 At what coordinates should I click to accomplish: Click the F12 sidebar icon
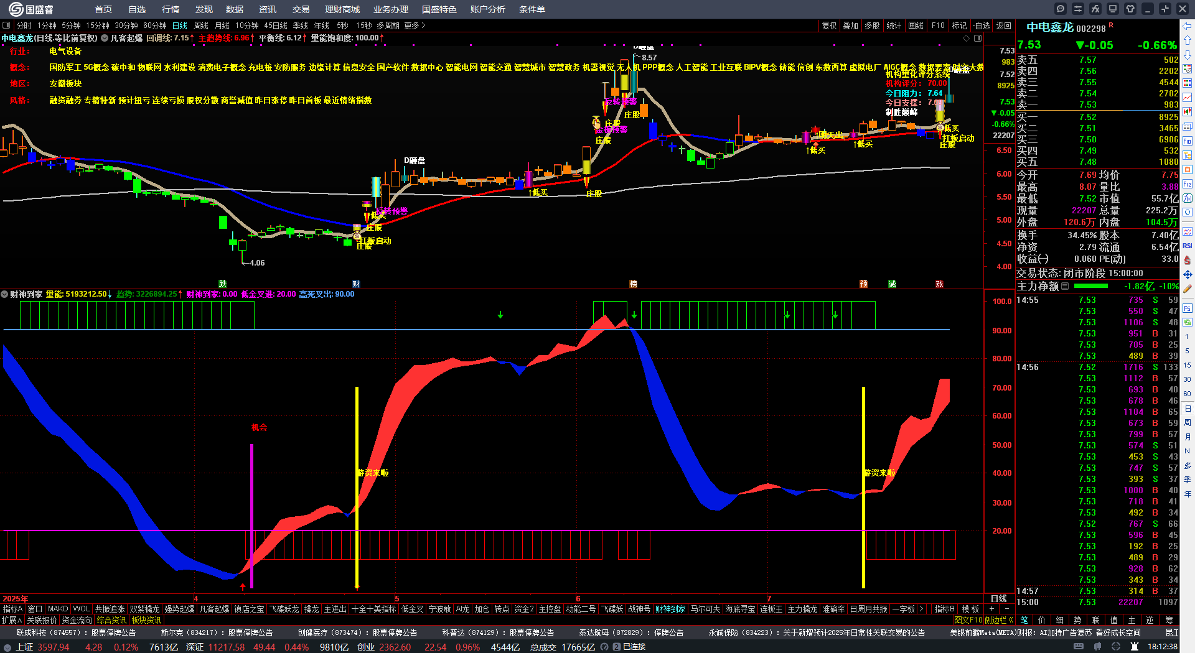pyautogui.click(x=1188, y=184)
